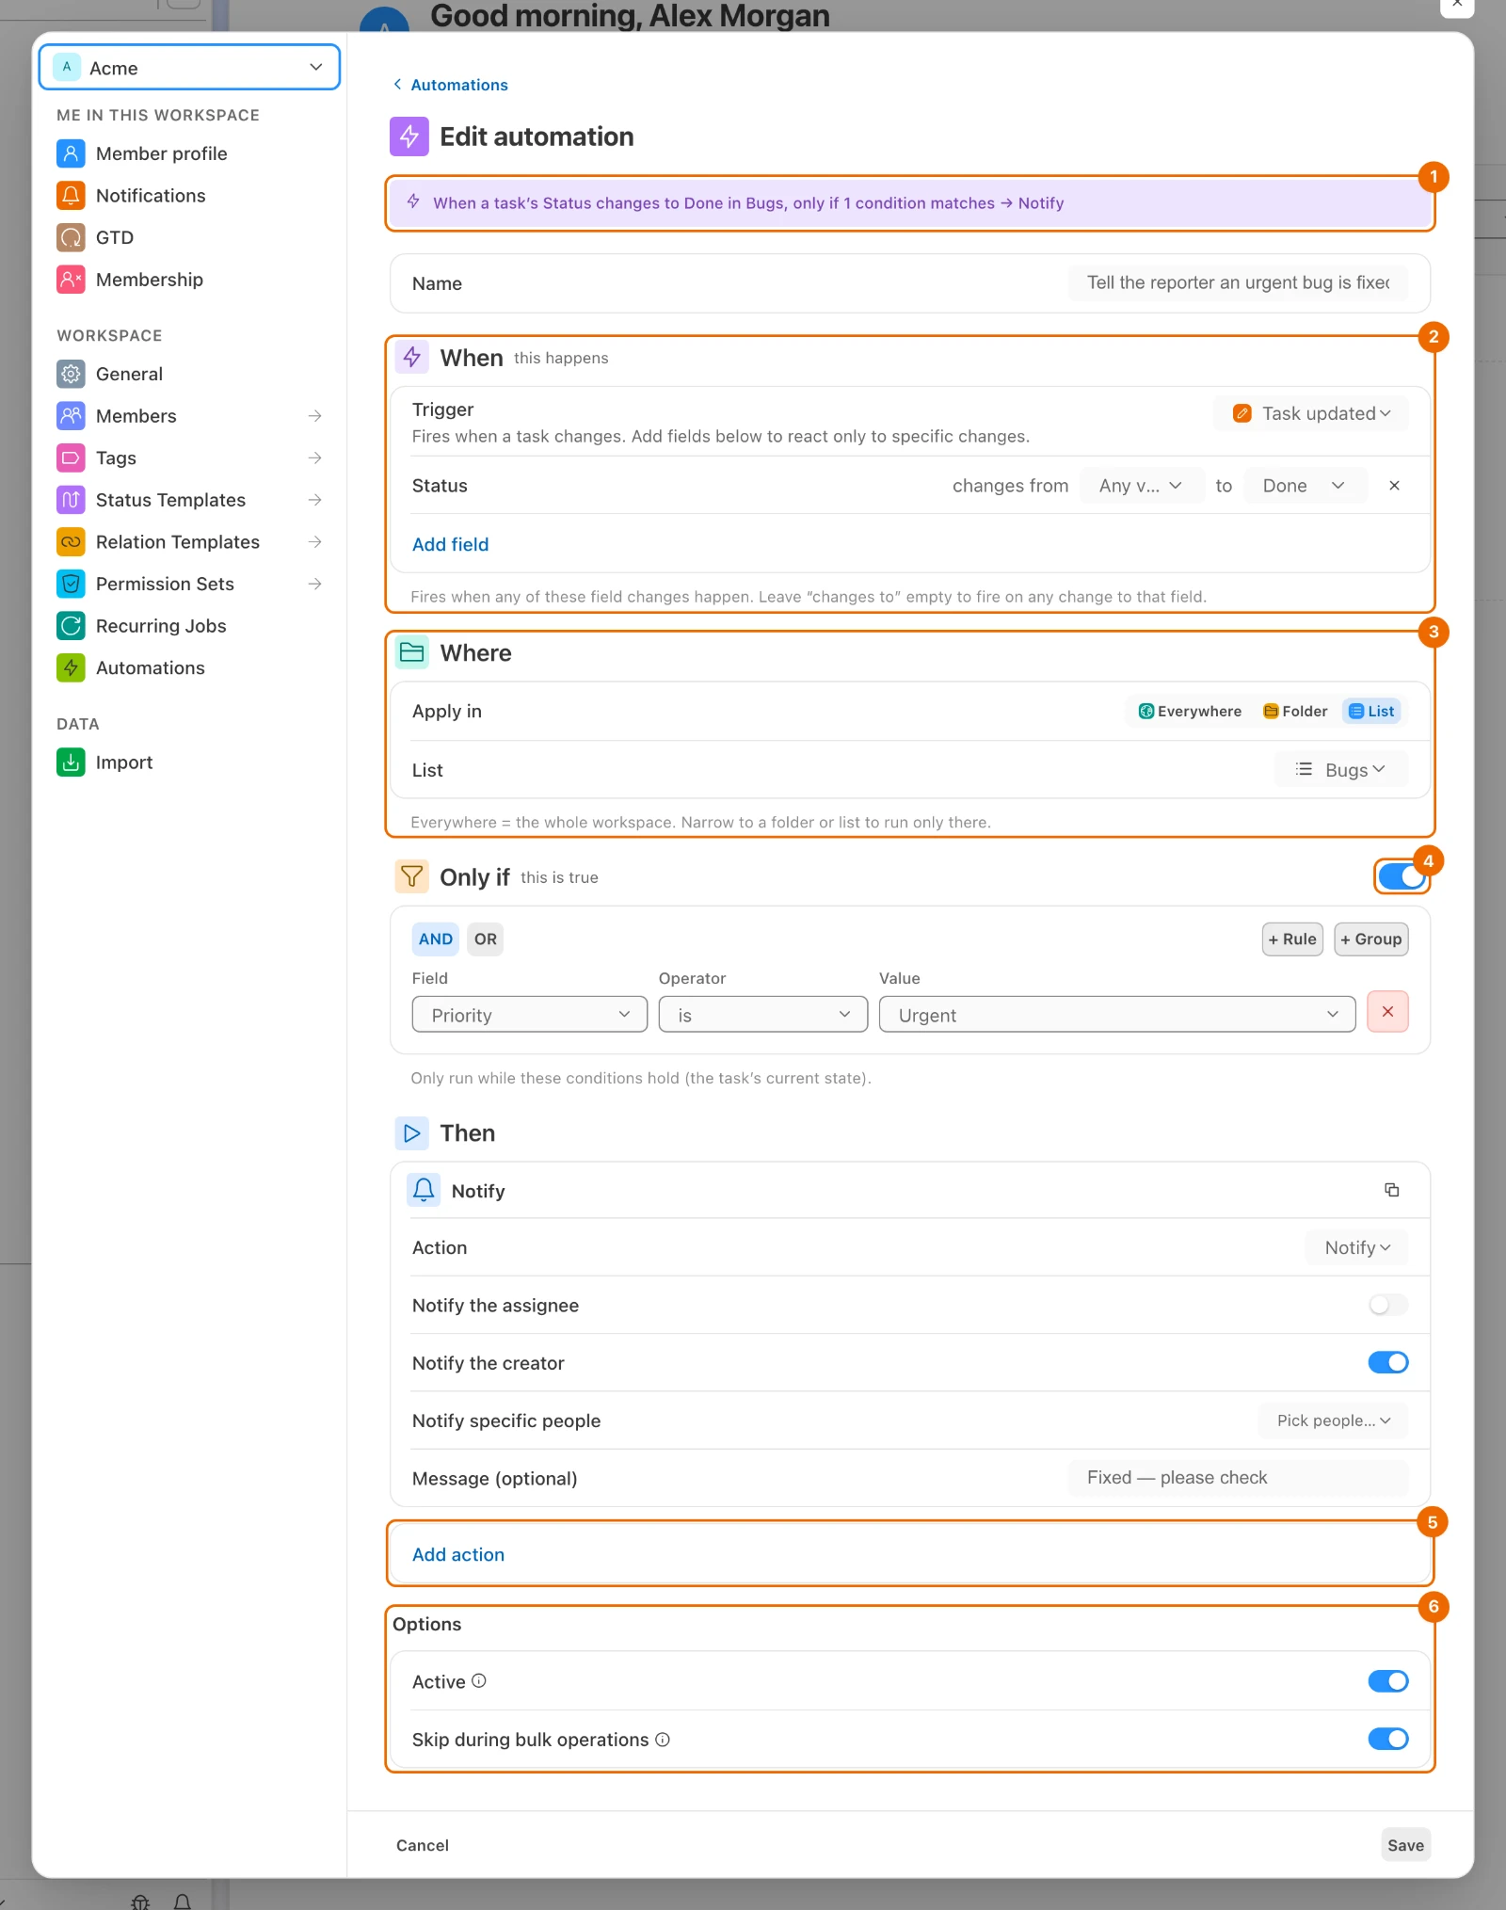Screen dimensions: 1506x1910
Task: Enable Notify the assignee toggle
Action: (x=1388, y=1305)
